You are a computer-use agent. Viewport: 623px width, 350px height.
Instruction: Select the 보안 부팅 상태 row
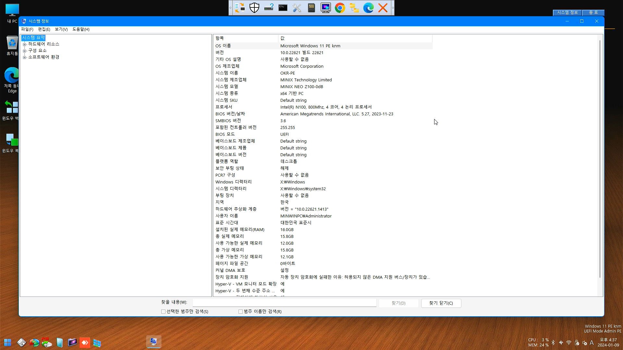(x=323, y=168)
